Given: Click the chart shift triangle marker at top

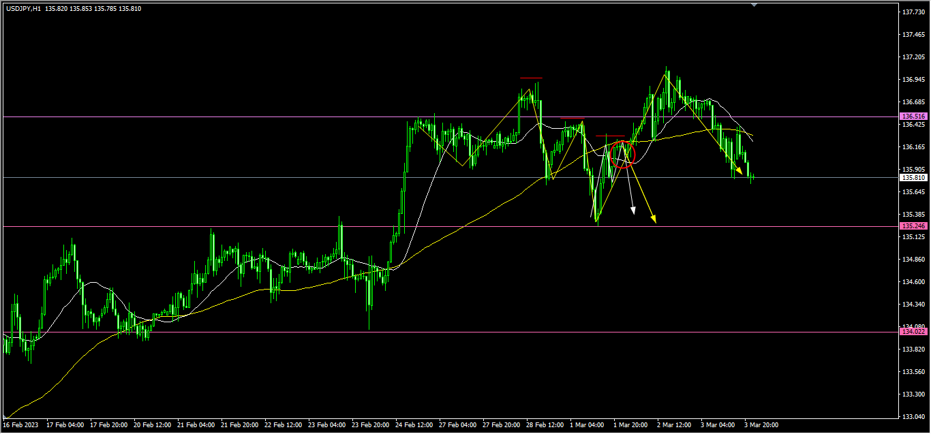Looking at the screenshot, I should [754, 4].
